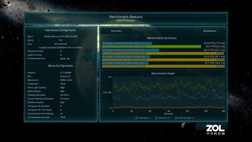
Task: Click the "51.7 FPS (19.3 ms)" value
Action: tap(215, 63)
